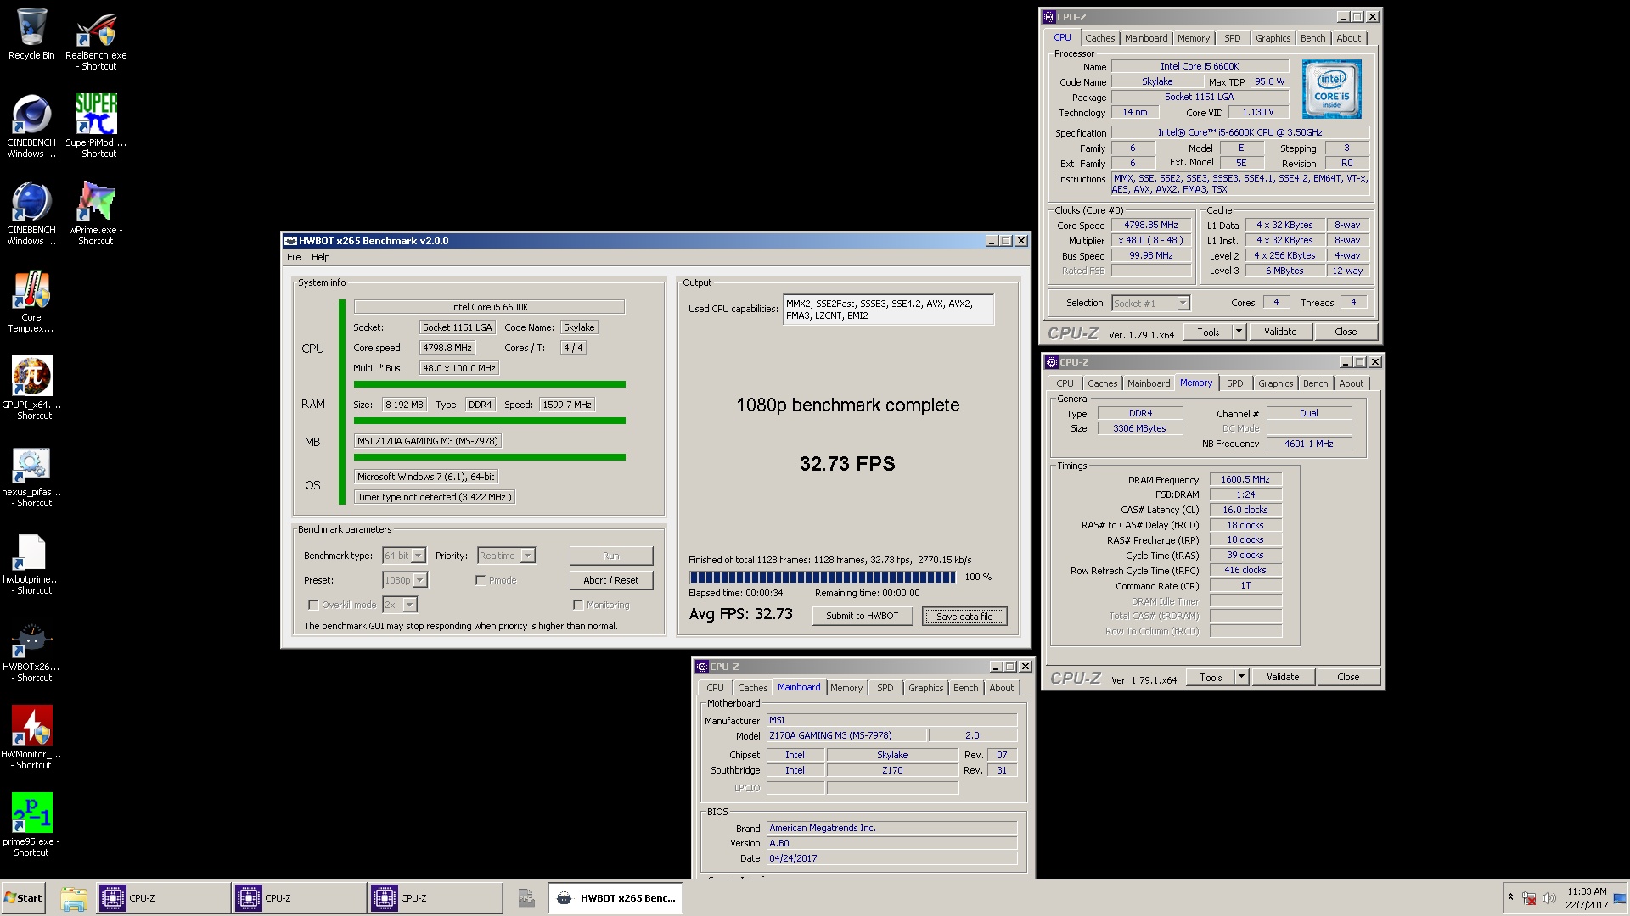Click the Intel Core i5 6600K field in HWBOT
This screenshot has width=1630, height=916.
click(x=489, y=307)
